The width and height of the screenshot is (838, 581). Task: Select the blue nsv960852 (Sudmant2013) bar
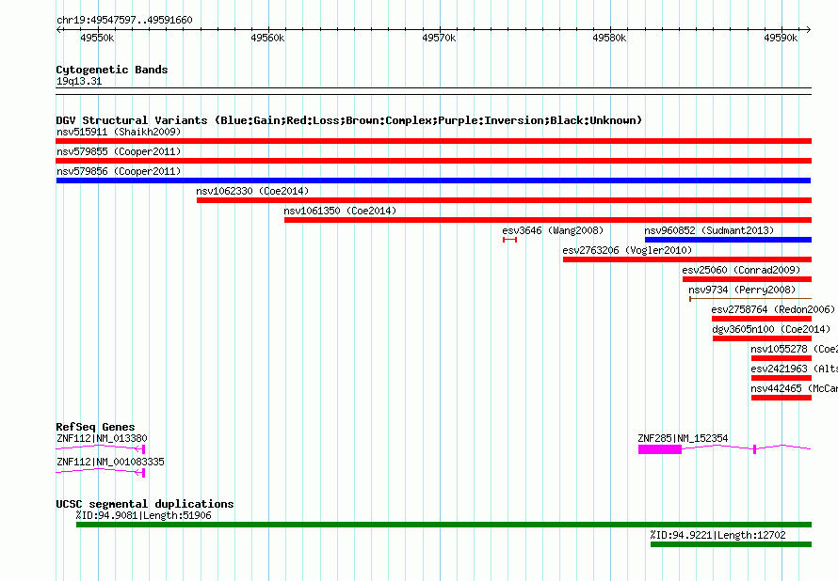pos(728,240)
